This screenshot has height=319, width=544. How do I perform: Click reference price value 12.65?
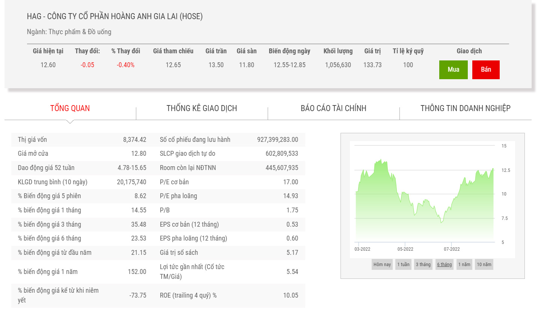pos(173,65)
